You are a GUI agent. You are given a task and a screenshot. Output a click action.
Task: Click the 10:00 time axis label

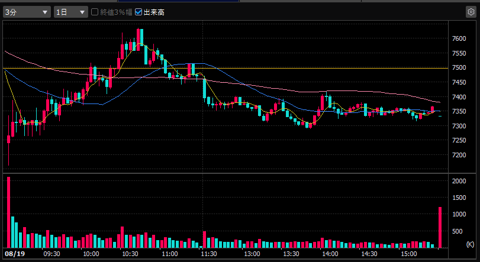(91, 254)
